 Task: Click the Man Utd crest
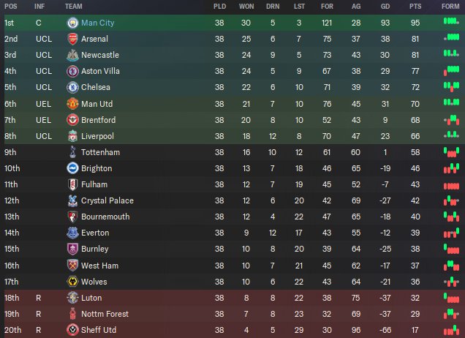(x=72, y=104)
